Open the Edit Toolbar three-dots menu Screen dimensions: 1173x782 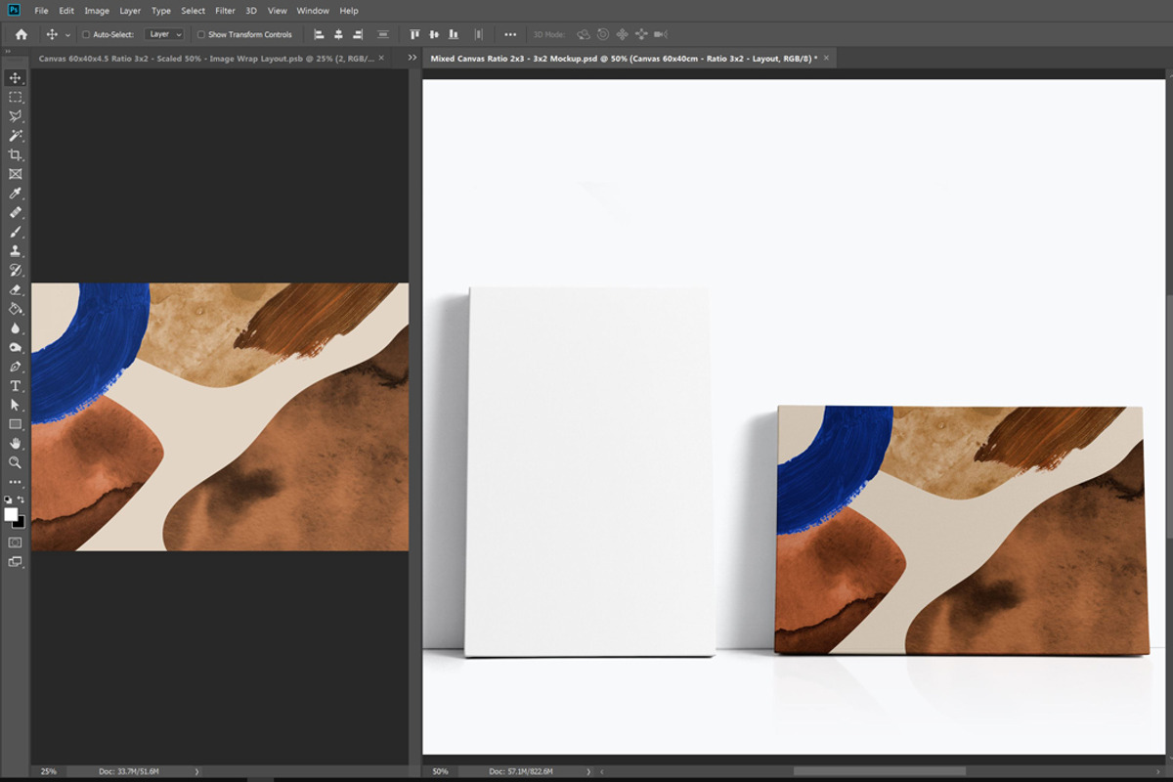[x=15, y=482]
